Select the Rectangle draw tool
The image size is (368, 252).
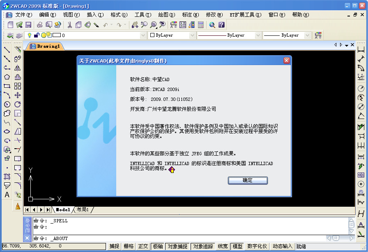pyautogui.click(x=7, y=86)
